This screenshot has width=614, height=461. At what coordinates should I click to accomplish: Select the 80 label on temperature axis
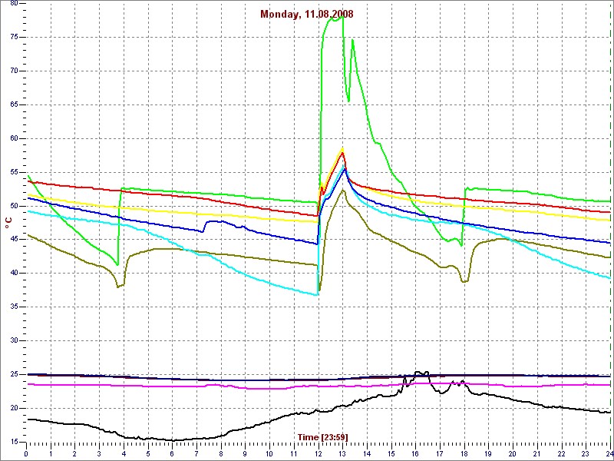tap(14, 3)
